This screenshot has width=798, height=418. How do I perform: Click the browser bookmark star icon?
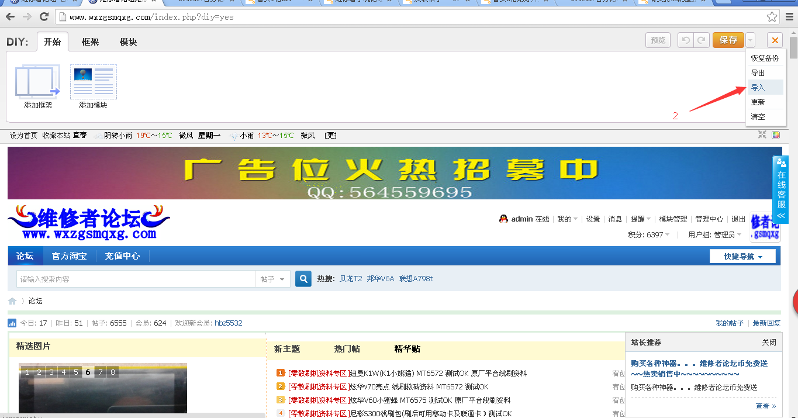tap(772, 17)
